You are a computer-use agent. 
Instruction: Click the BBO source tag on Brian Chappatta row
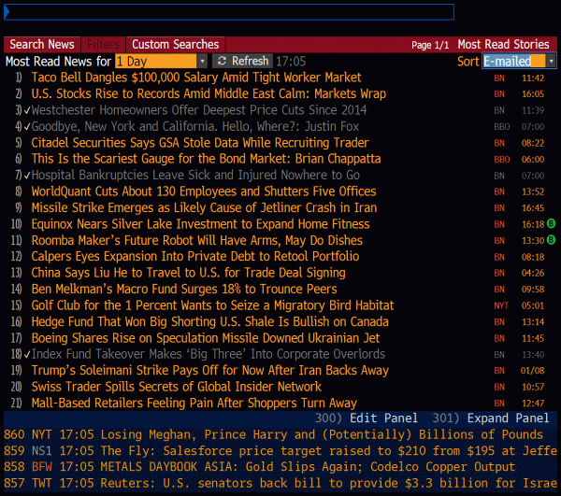coord(501,159)
